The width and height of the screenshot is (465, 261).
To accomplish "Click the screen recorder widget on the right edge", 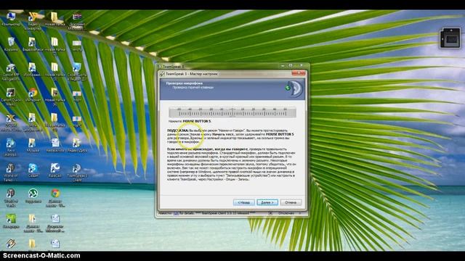I will click(x=450, y=38).
